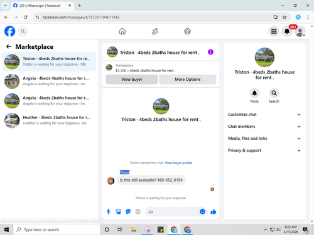
Task: Open Triston 4beds 2baths conversation
Action: pyautogui.click(x=49, y=61)
